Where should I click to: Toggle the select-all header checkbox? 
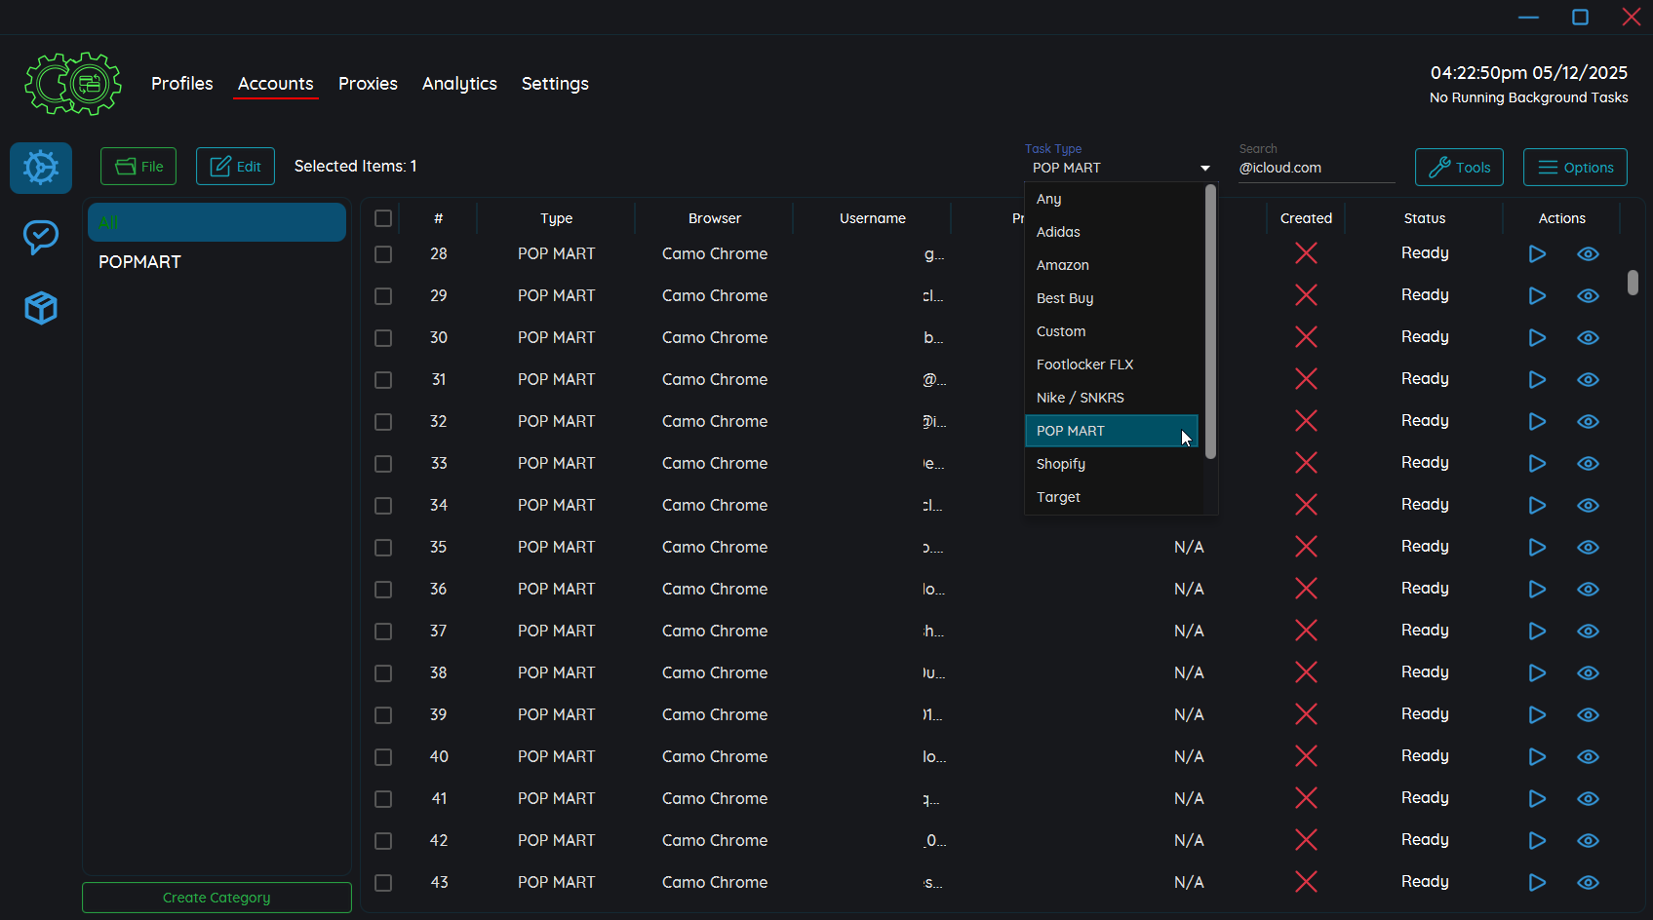click(383, 218)
